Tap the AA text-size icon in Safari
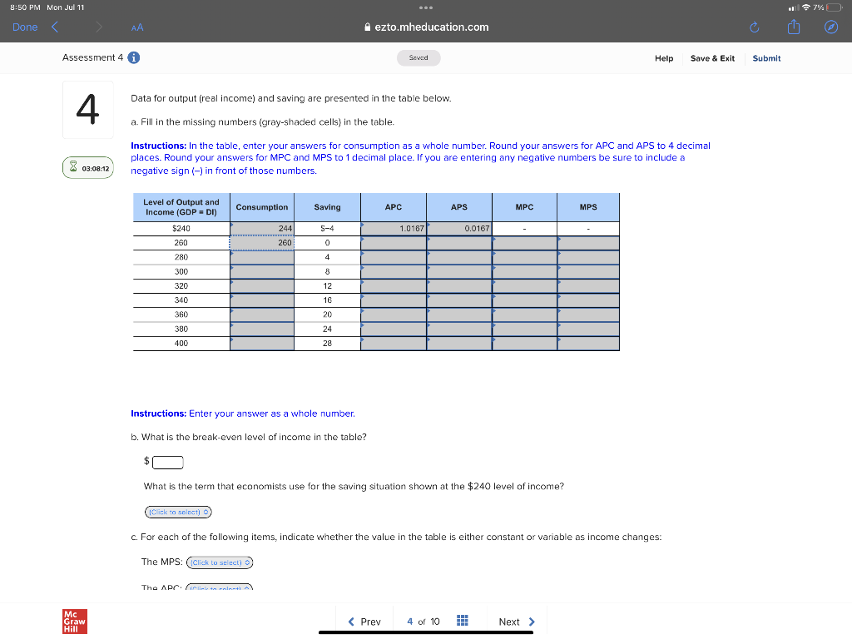 click(136, 27)
